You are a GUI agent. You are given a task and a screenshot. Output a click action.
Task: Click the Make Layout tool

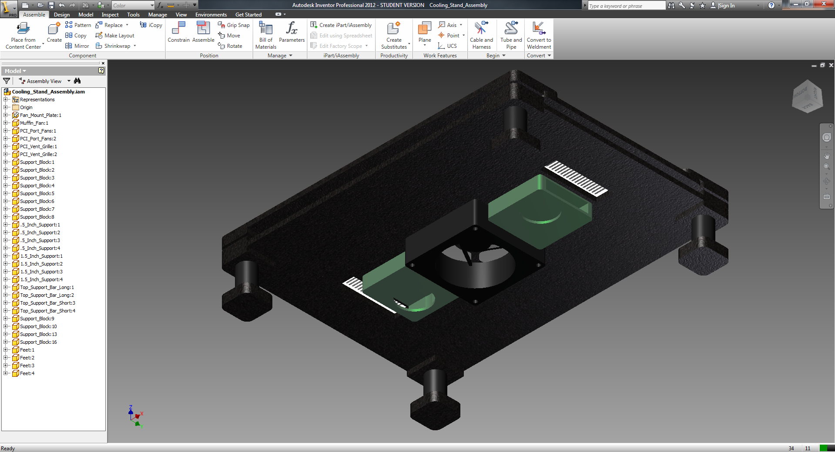click(115, 36)
